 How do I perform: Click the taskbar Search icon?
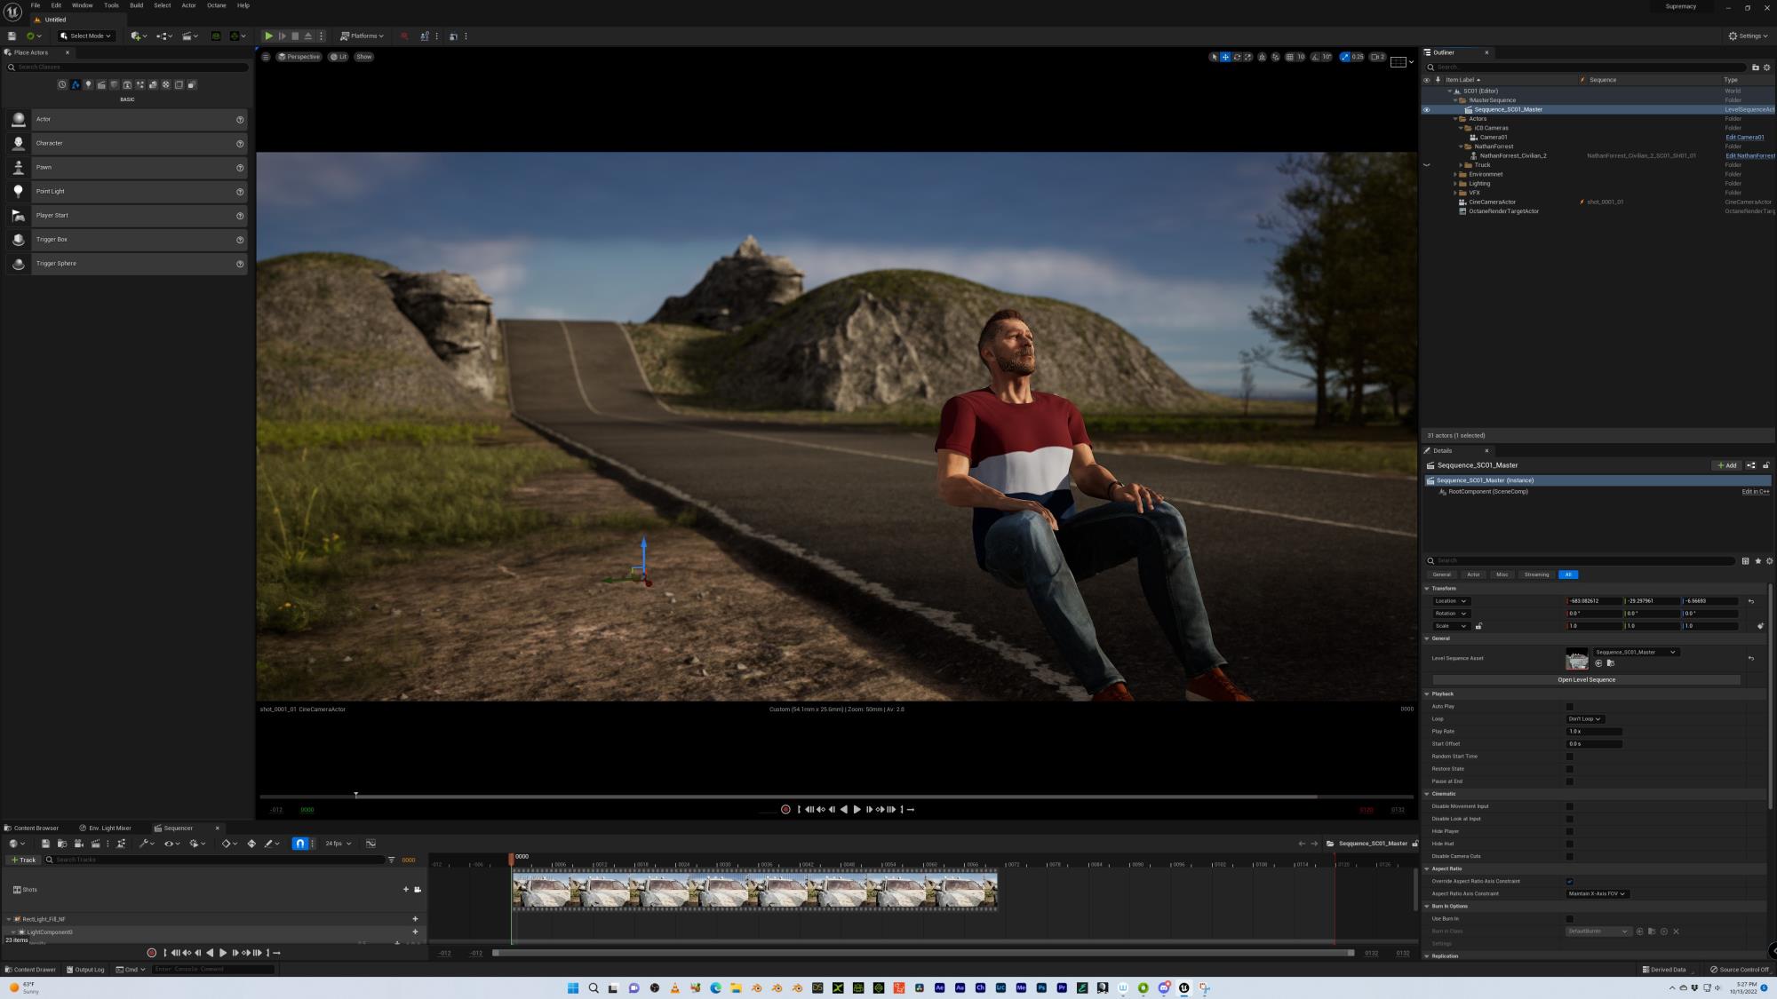tap(594, 987)
